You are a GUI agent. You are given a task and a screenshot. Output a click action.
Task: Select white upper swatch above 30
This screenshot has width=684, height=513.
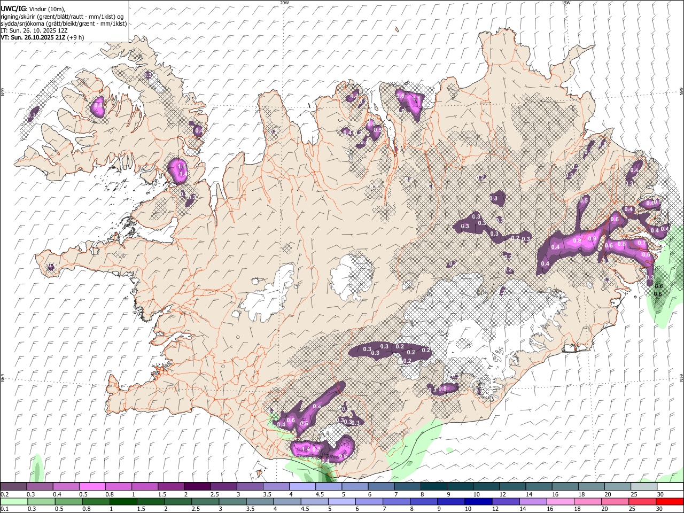tap(670, 487)
